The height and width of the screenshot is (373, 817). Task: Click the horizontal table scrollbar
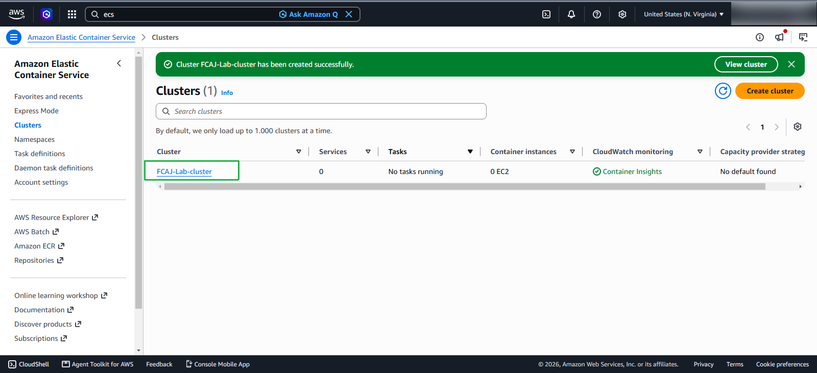(465, 187)
